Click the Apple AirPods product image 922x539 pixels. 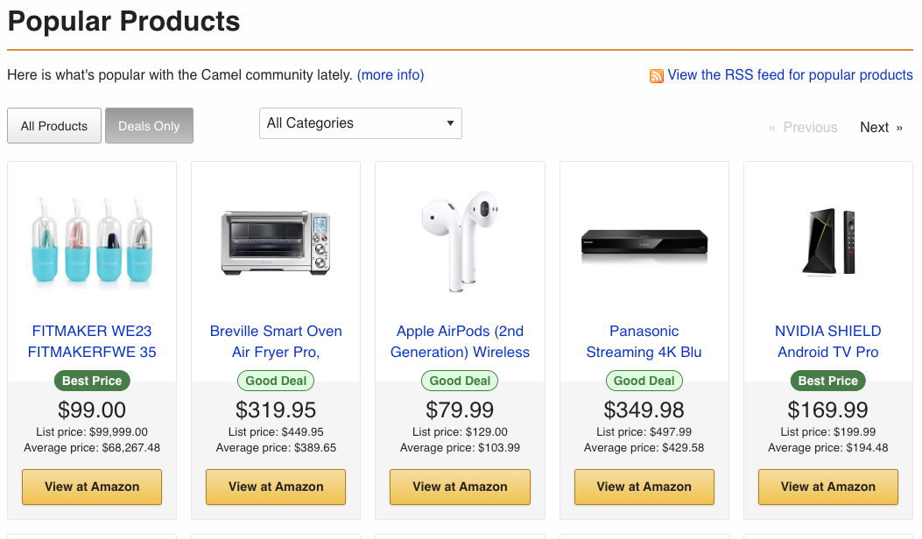(460, 241)
